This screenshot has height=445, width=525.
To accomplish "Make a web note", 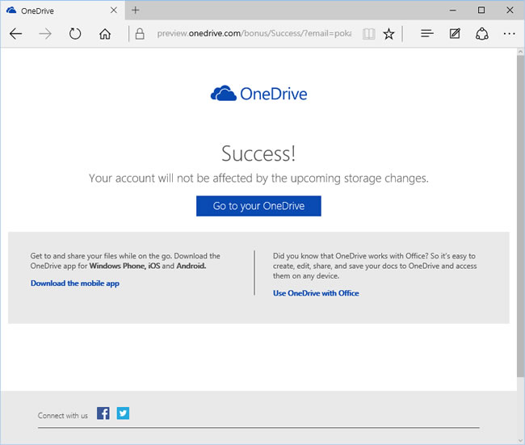I will pyautogui.click(x=455, y=33).
